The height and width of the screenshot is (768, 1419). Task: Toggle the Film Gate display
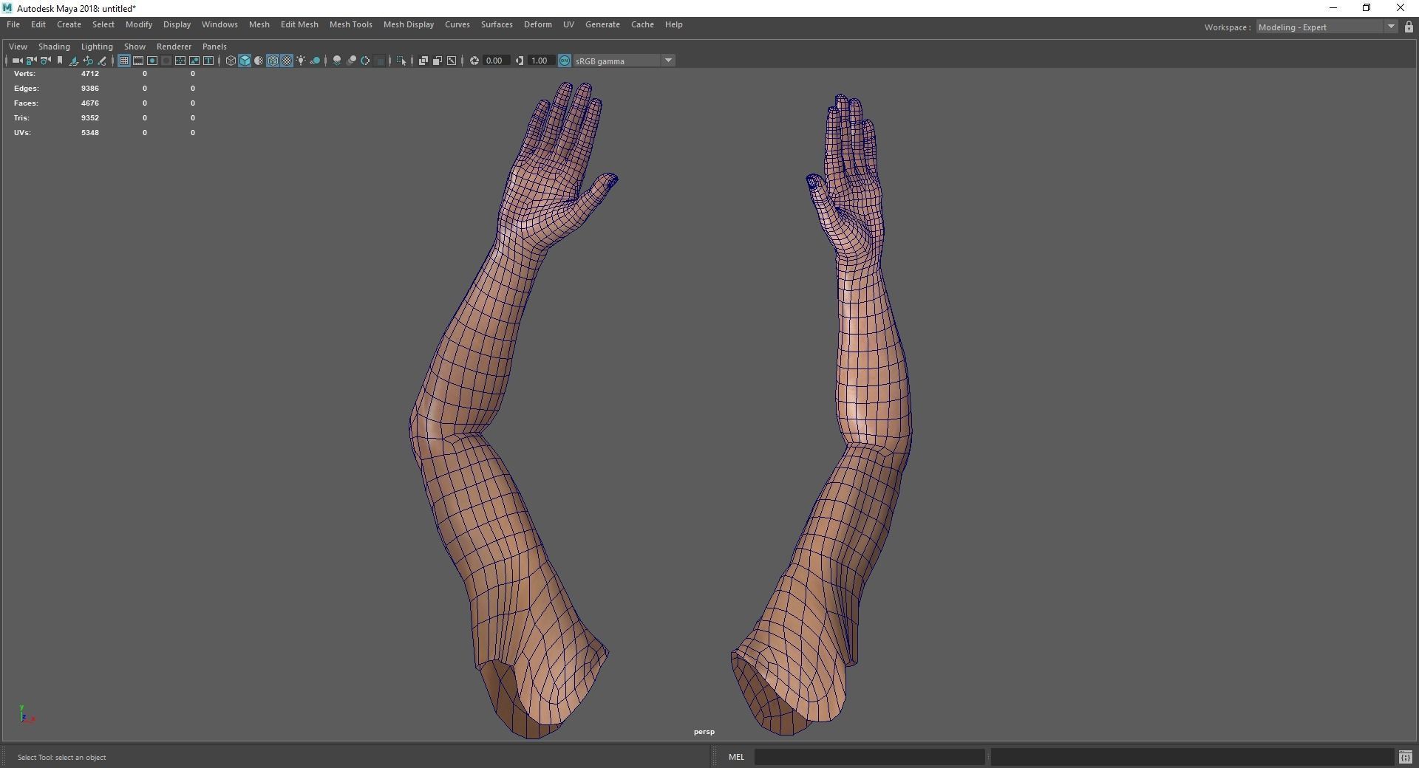pos(138,61)
